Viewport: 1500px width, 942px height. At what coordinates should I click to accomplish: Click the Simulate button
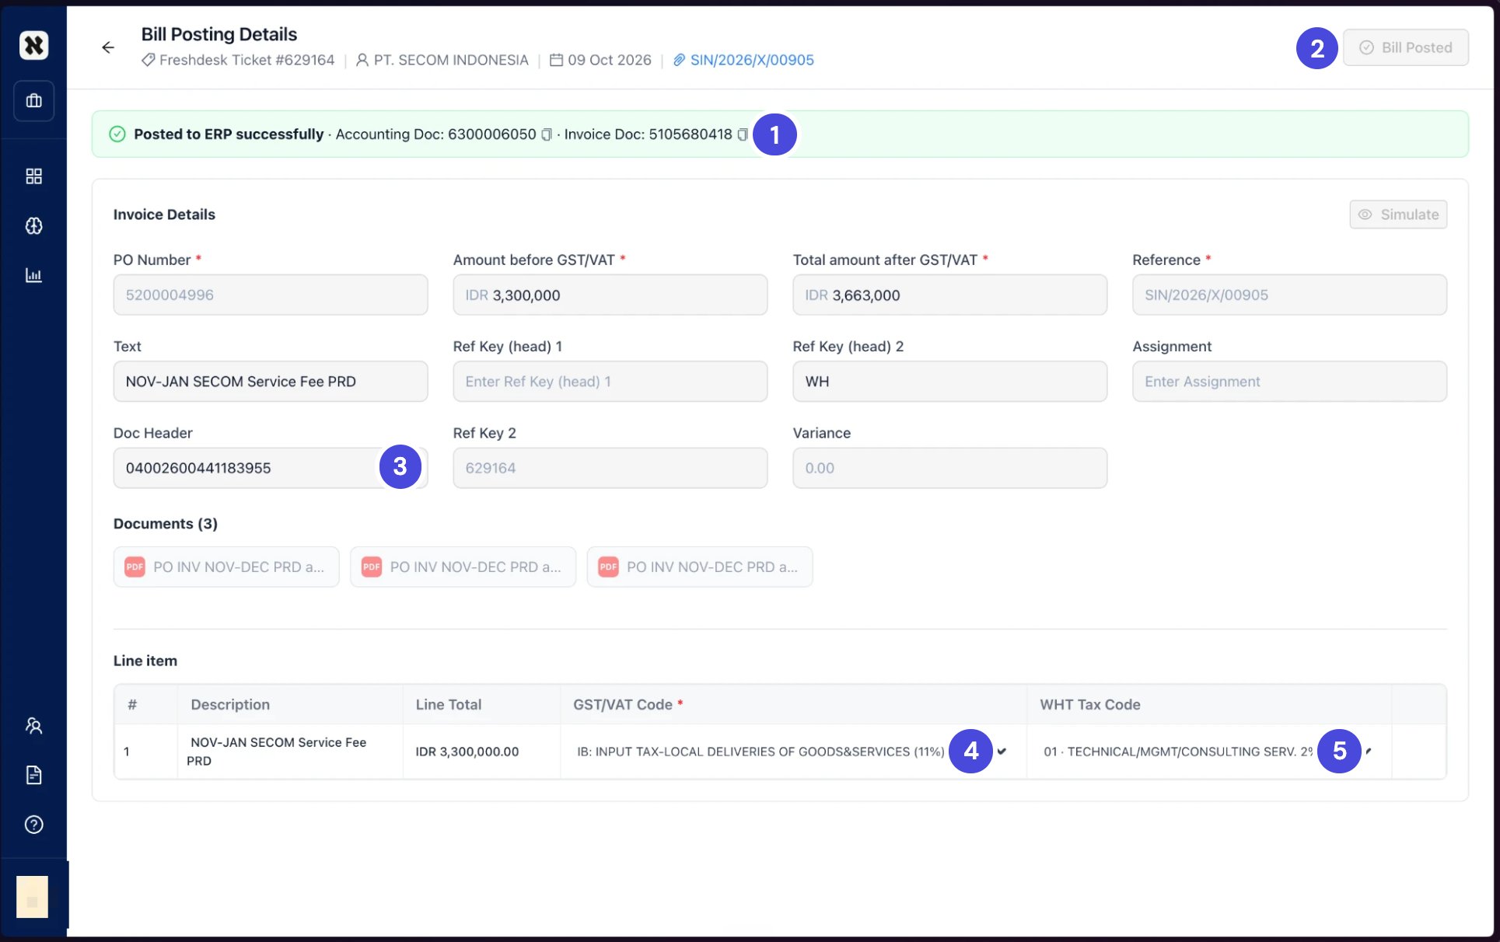[1398, 215]
